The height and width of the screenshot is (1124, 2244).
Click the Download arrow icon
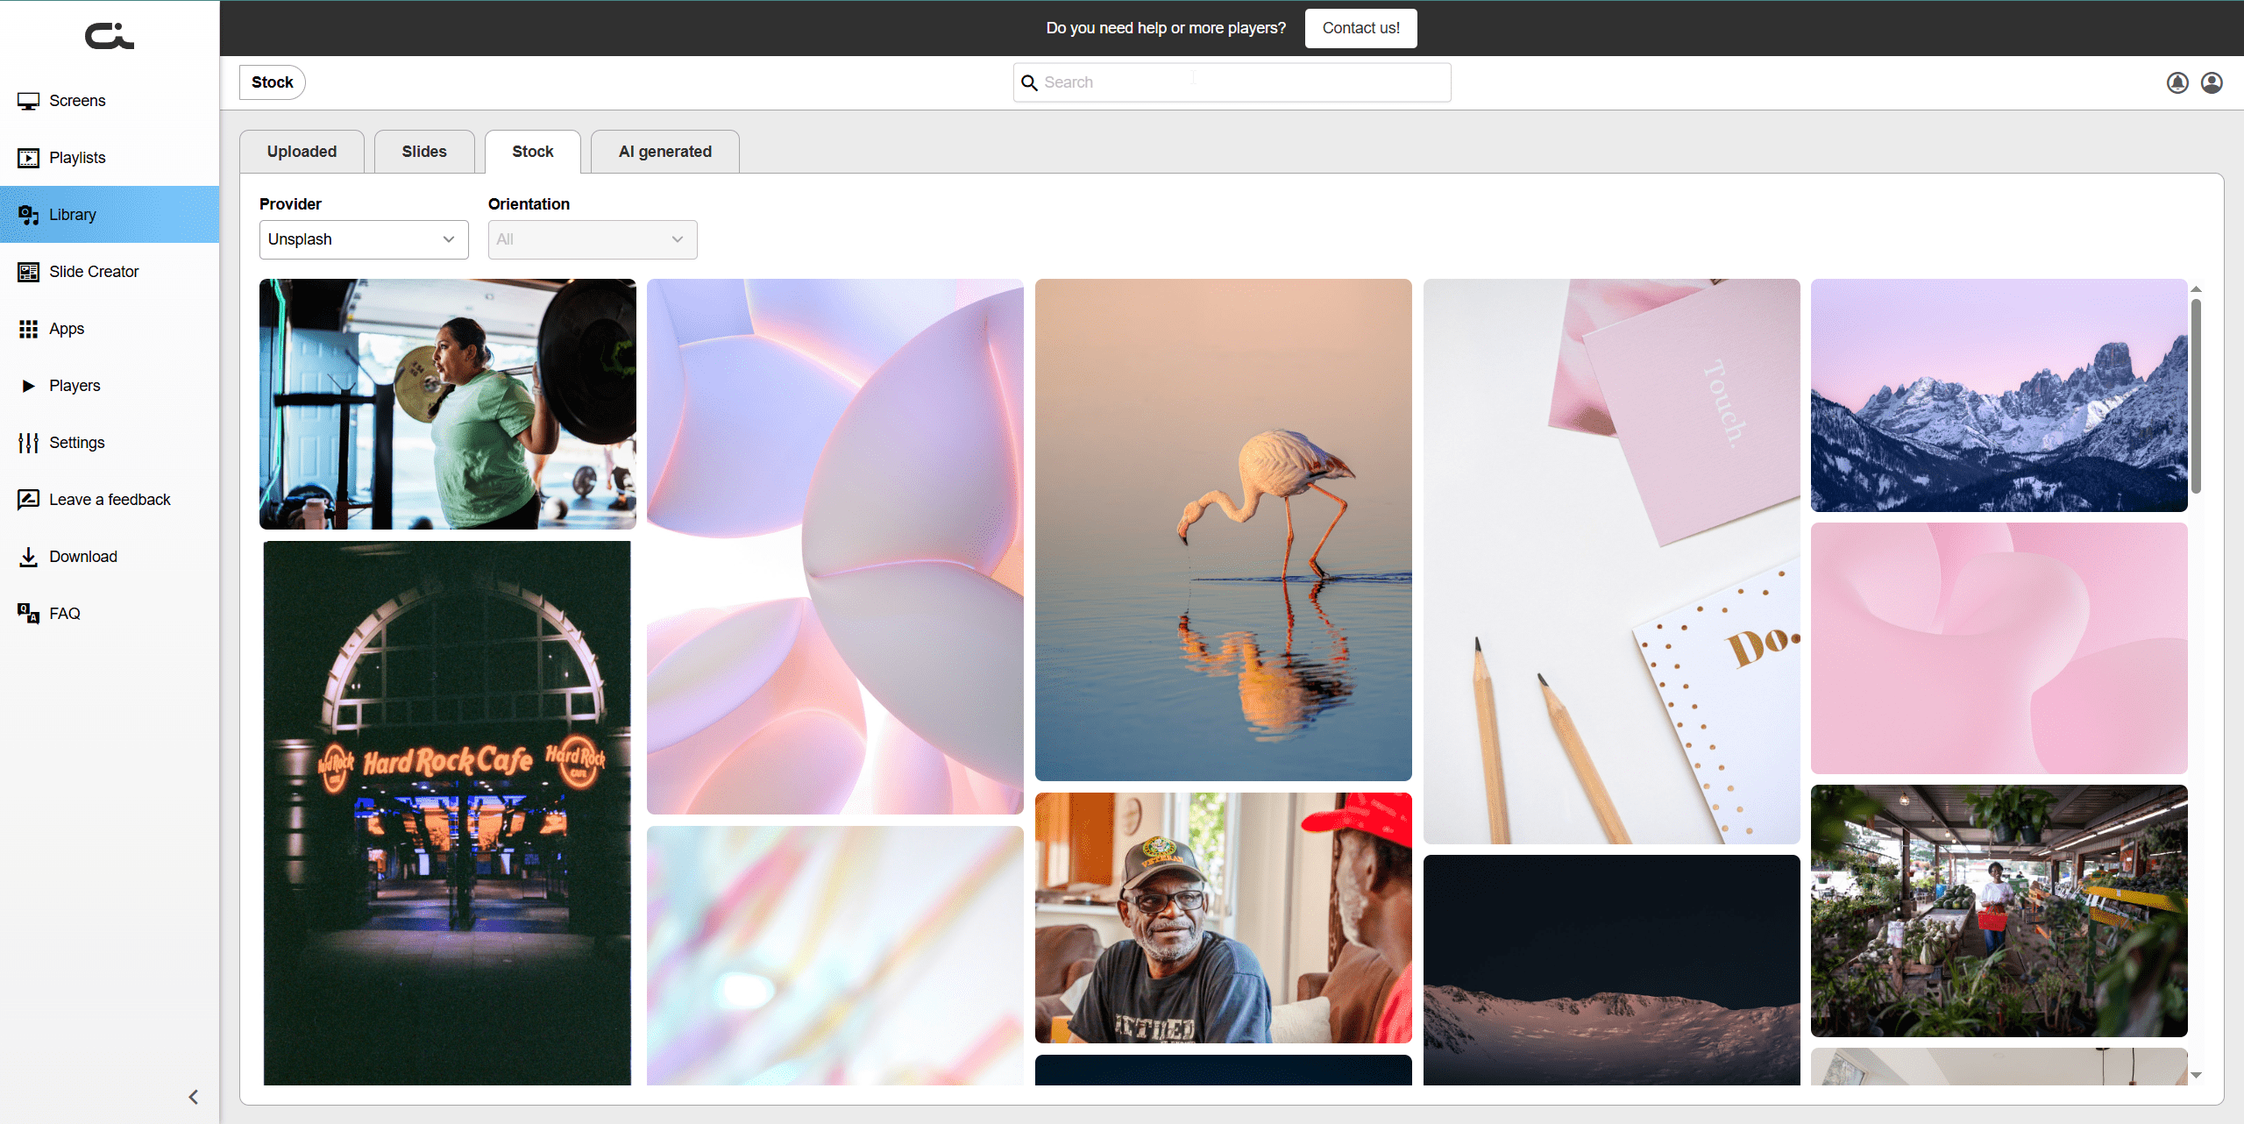coord(28,557)
